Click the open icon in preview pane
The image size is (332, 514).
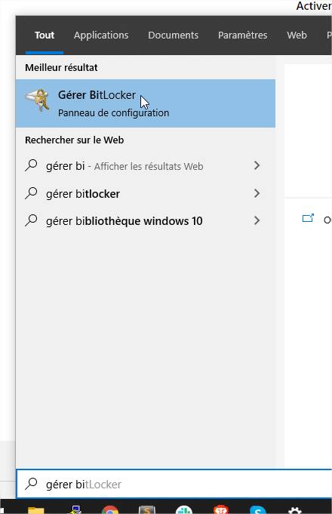tap(308, 218)
